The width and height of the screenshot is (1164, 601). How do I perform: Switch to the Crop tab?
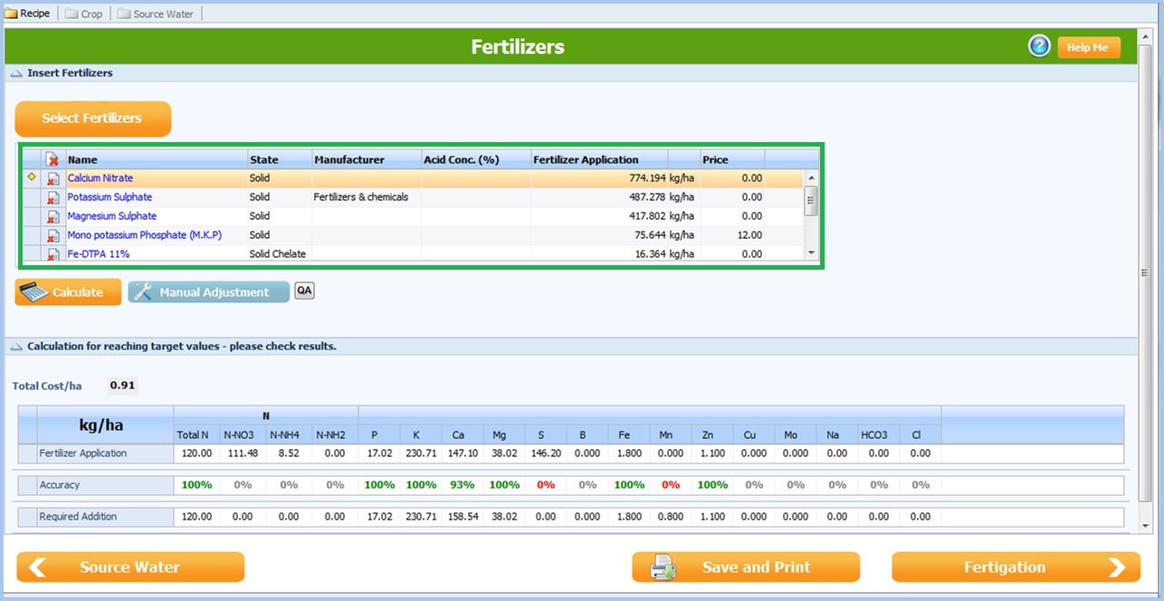tap(84, 14)
